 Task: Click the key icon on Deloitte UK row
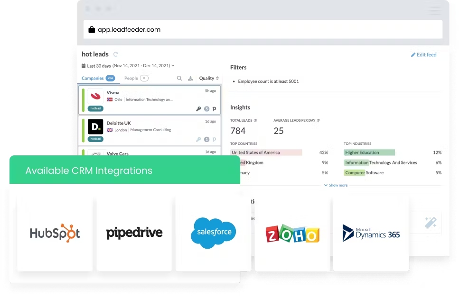click(198, 139)
